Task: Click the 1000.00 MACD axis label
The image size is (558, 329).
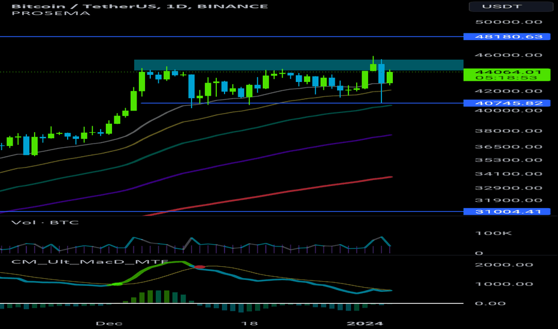Action: [x=504, y=284]
